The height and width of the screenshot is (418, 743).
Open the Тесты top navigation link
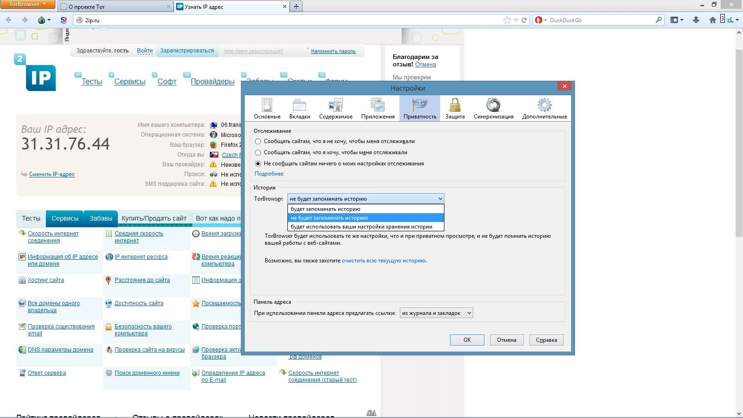point(92,81)
